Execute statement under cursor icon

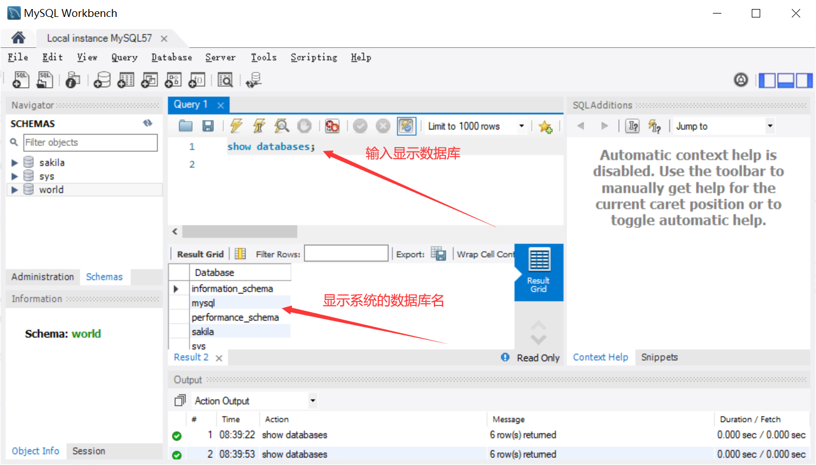click(x=259, y=126)
